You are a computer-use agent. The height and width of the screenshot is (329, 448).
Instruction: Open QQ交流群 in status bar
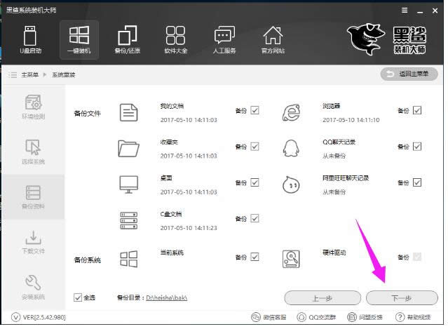(316, 317)
